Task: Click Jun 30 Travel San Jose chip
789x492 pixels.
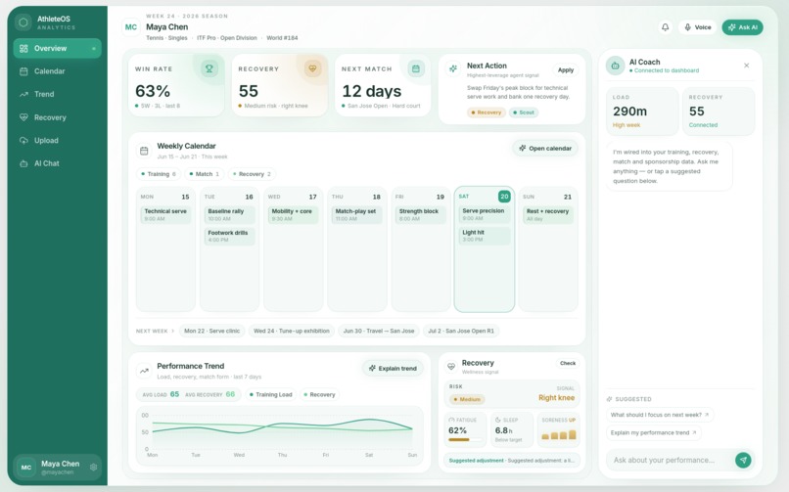Action: 379,332
